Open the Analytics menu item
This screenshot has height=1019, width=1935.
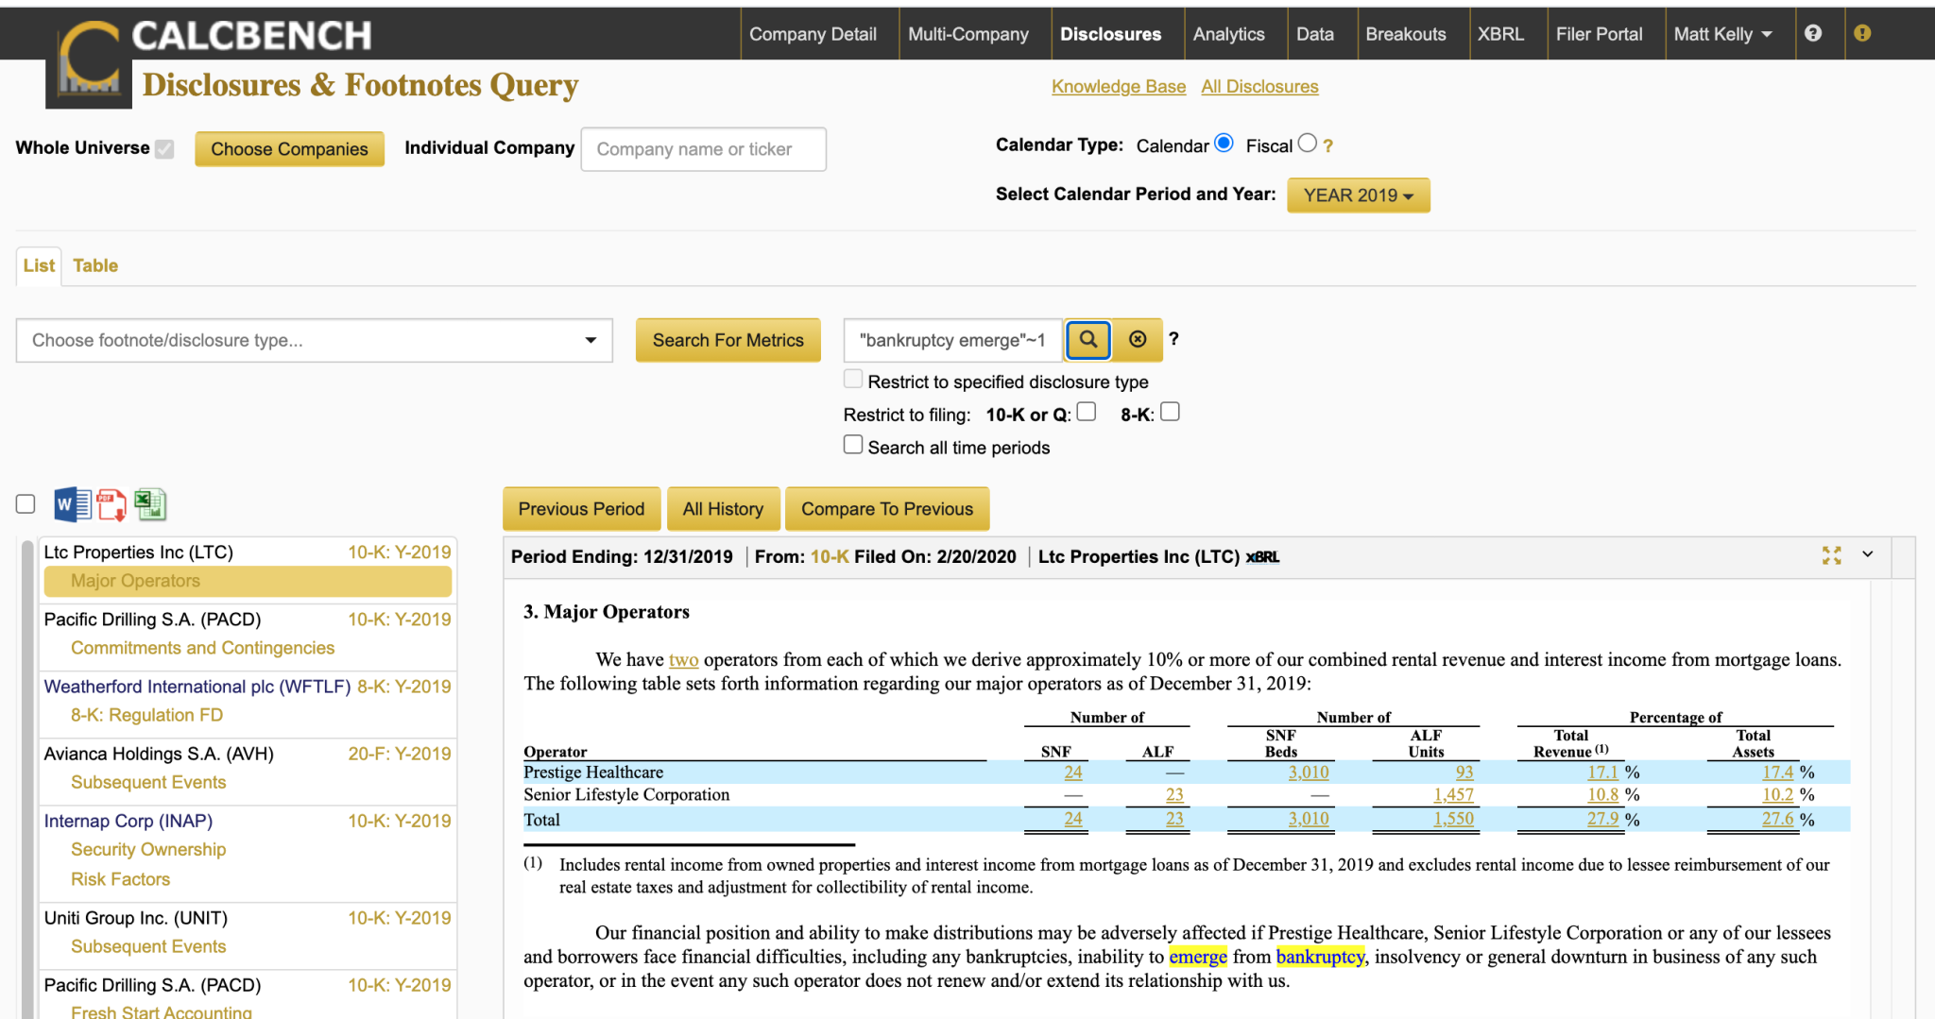click(x=1228, y=34)
